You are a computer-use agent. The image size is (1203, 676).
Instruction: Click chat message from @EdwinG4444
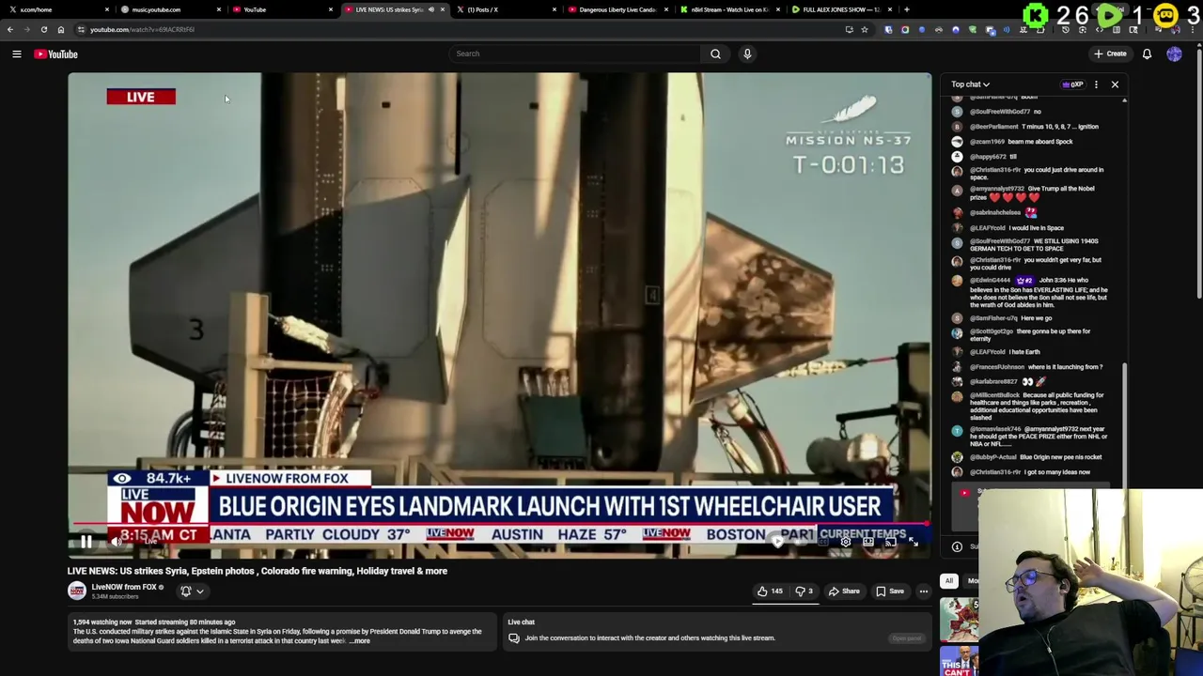pos(1030,293)
